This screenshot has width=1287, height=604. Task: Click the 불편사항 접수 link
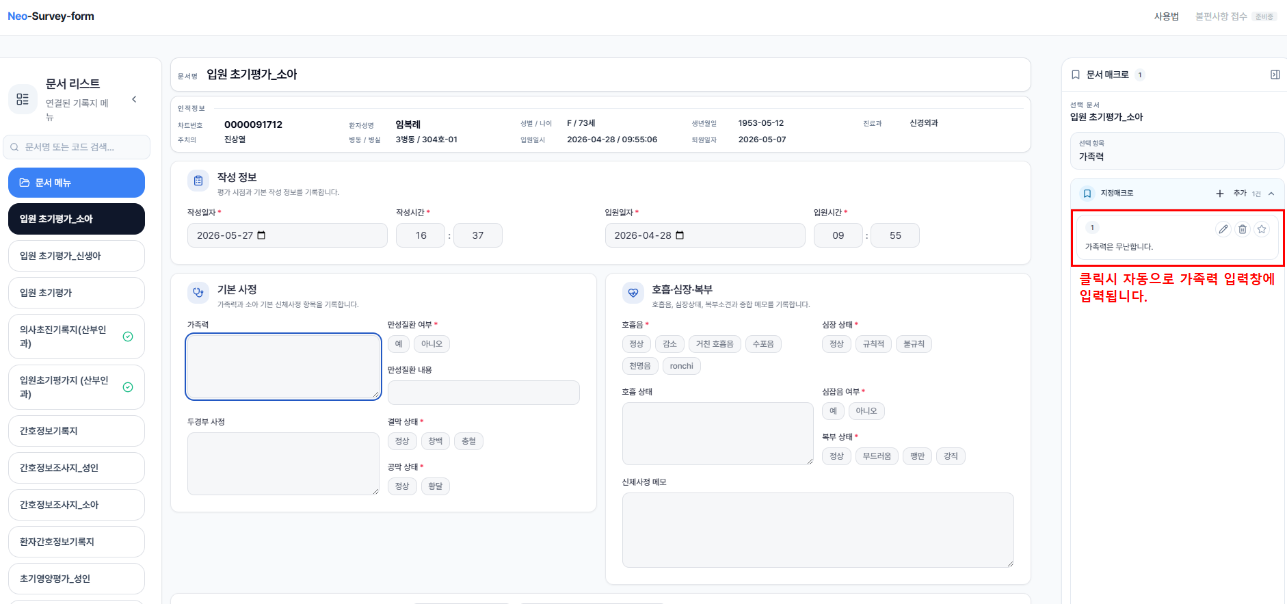tap(1221, 16)
